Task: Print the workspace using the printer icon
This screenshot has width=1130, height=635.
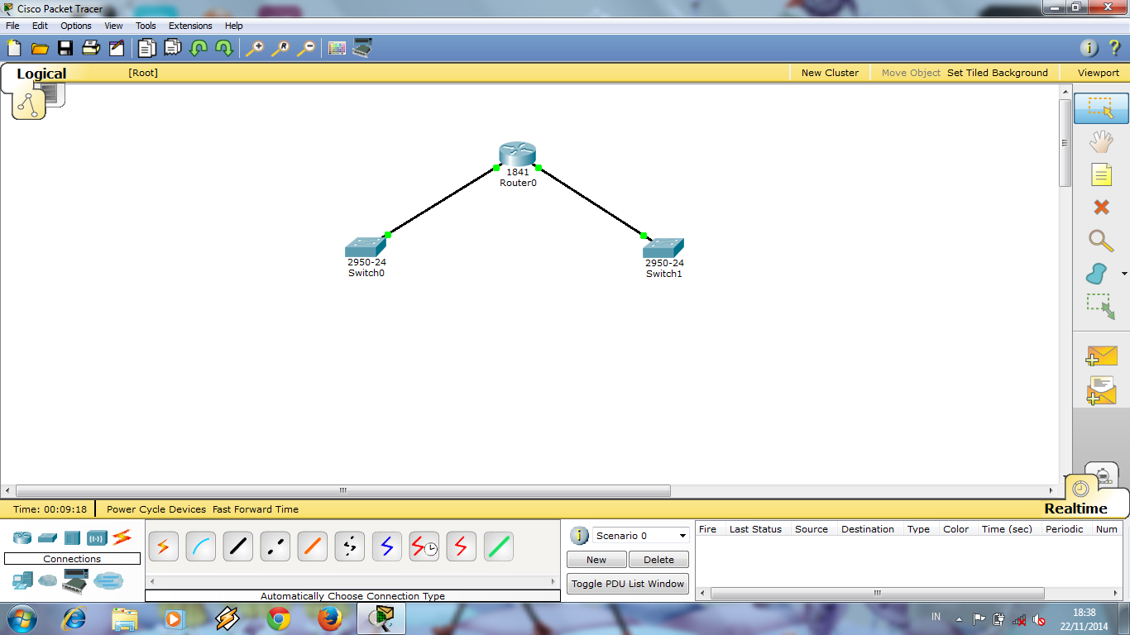Action: [x=91, y=48]
